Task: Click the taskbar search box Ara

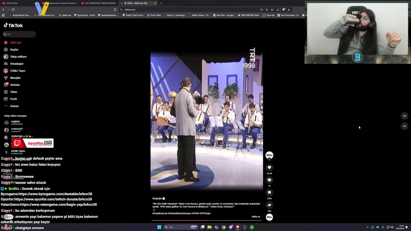Action: pos(181,227)
